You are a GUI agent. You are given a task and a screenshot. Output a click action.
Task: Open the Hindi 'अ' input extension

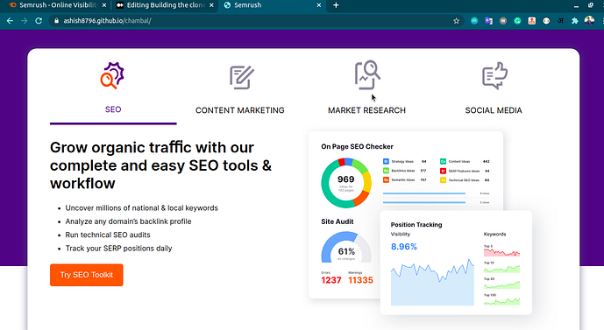point(560,21)
